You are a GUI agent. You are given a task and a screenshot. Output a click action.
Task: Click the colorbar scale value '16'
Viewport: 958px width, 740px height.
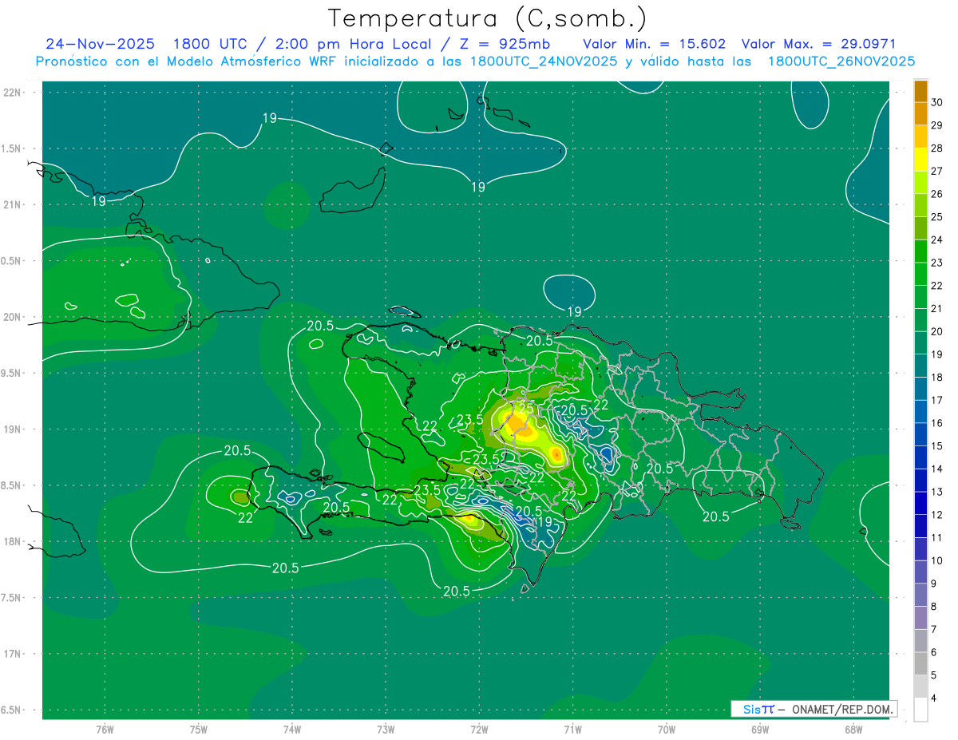click(x=936, y=423)
